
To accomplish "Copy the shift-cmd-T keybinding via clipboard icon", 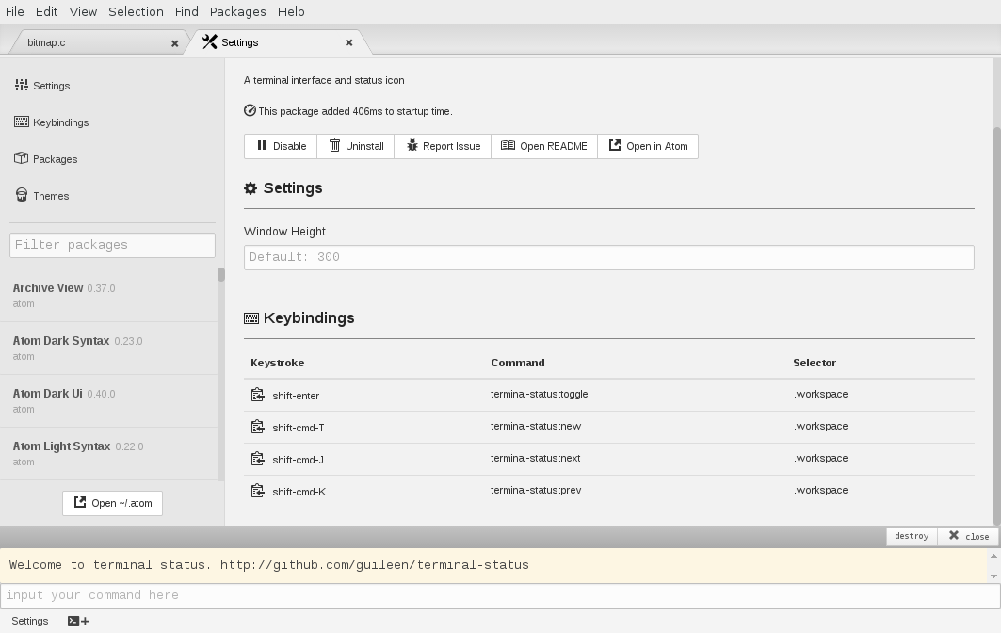I will (x=257, y=428).
